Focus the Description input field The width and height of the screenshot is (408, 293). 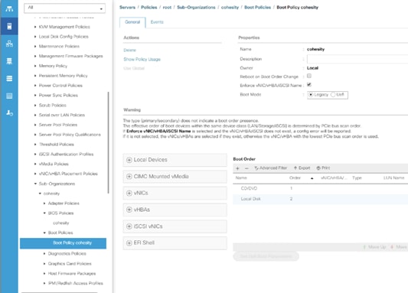[x=357, y=59]
